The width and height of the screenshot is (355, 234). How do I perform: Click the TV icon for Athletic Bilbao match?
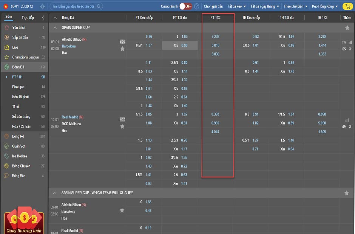[x=344, y=42]
